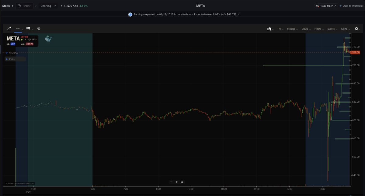
Task: Click the Stock breadcrumb
Action: pos(6,6)
